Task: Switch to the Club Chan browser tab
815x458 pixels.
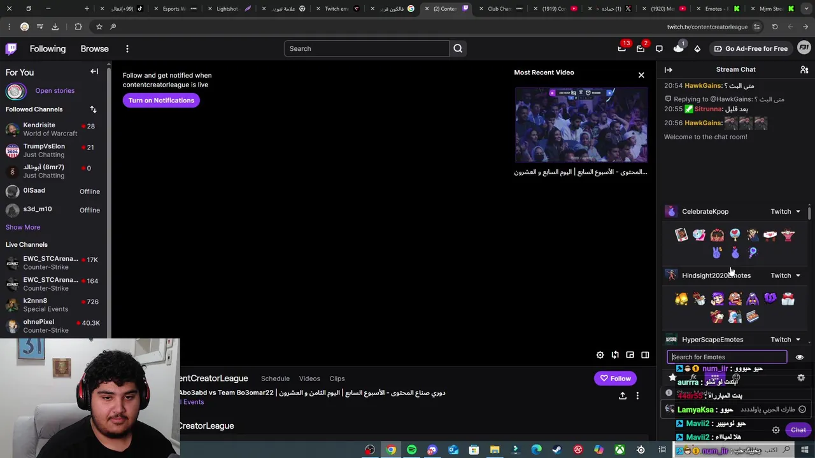Action: 499,8
